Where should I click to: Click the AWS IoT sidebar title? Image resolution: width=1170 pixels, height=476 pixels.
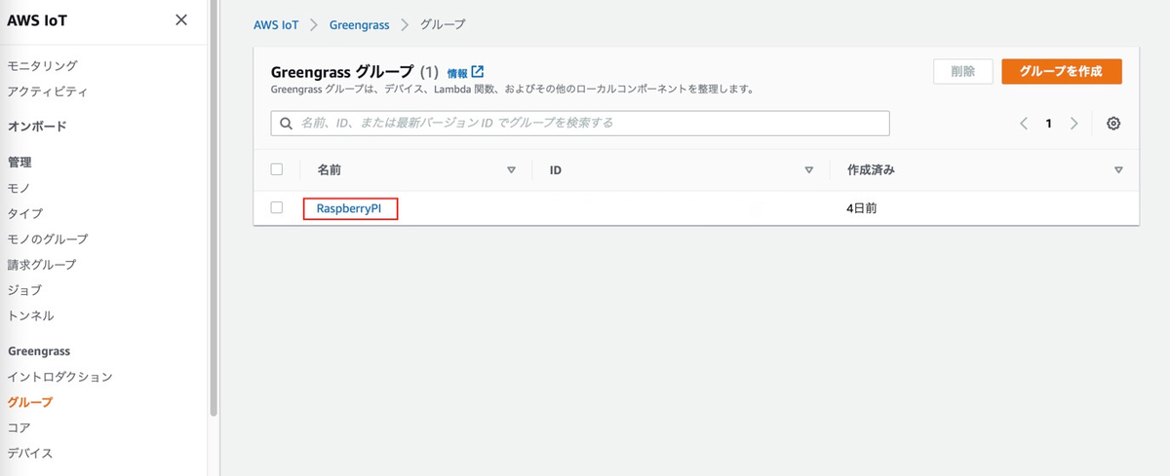coord(37,20)
